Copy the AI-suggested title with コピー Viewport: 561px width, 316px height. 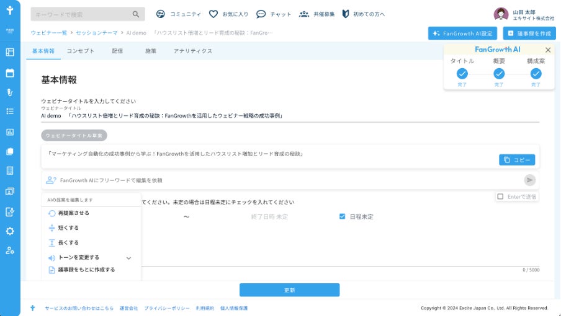pos(517,160)
